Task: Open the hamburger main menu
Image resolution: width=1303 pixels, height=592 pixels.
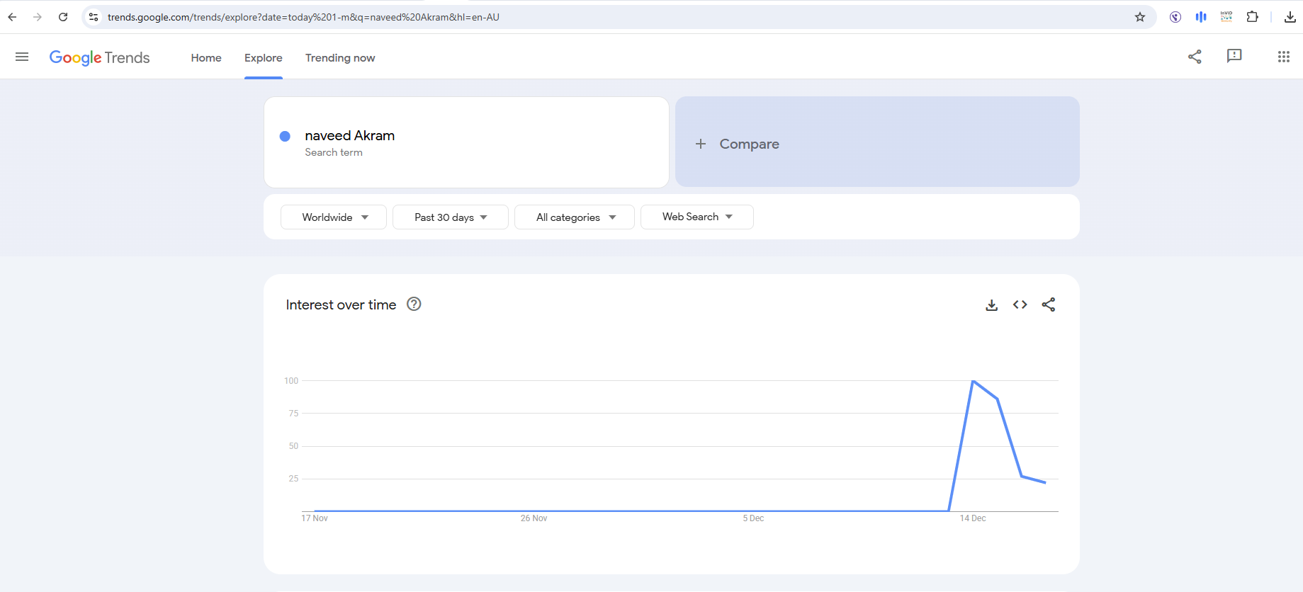Action: 22,57
